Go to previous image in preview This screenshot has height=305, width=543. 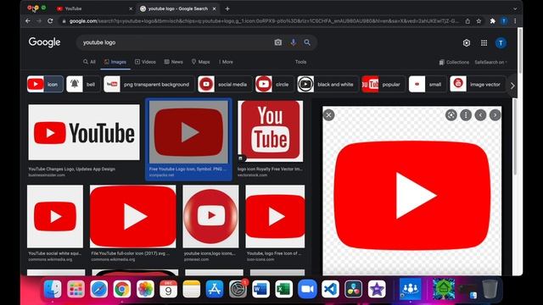point(481,115)
